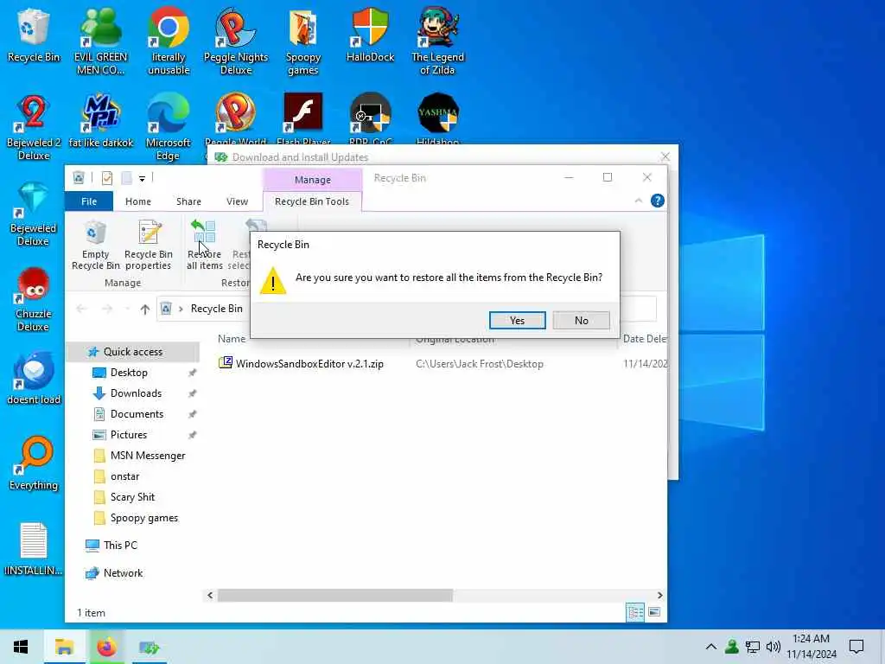This screenshot has width=885, height=664.
Task: Open MSN Messenger folder in sidebar
Action: point(147,456)
